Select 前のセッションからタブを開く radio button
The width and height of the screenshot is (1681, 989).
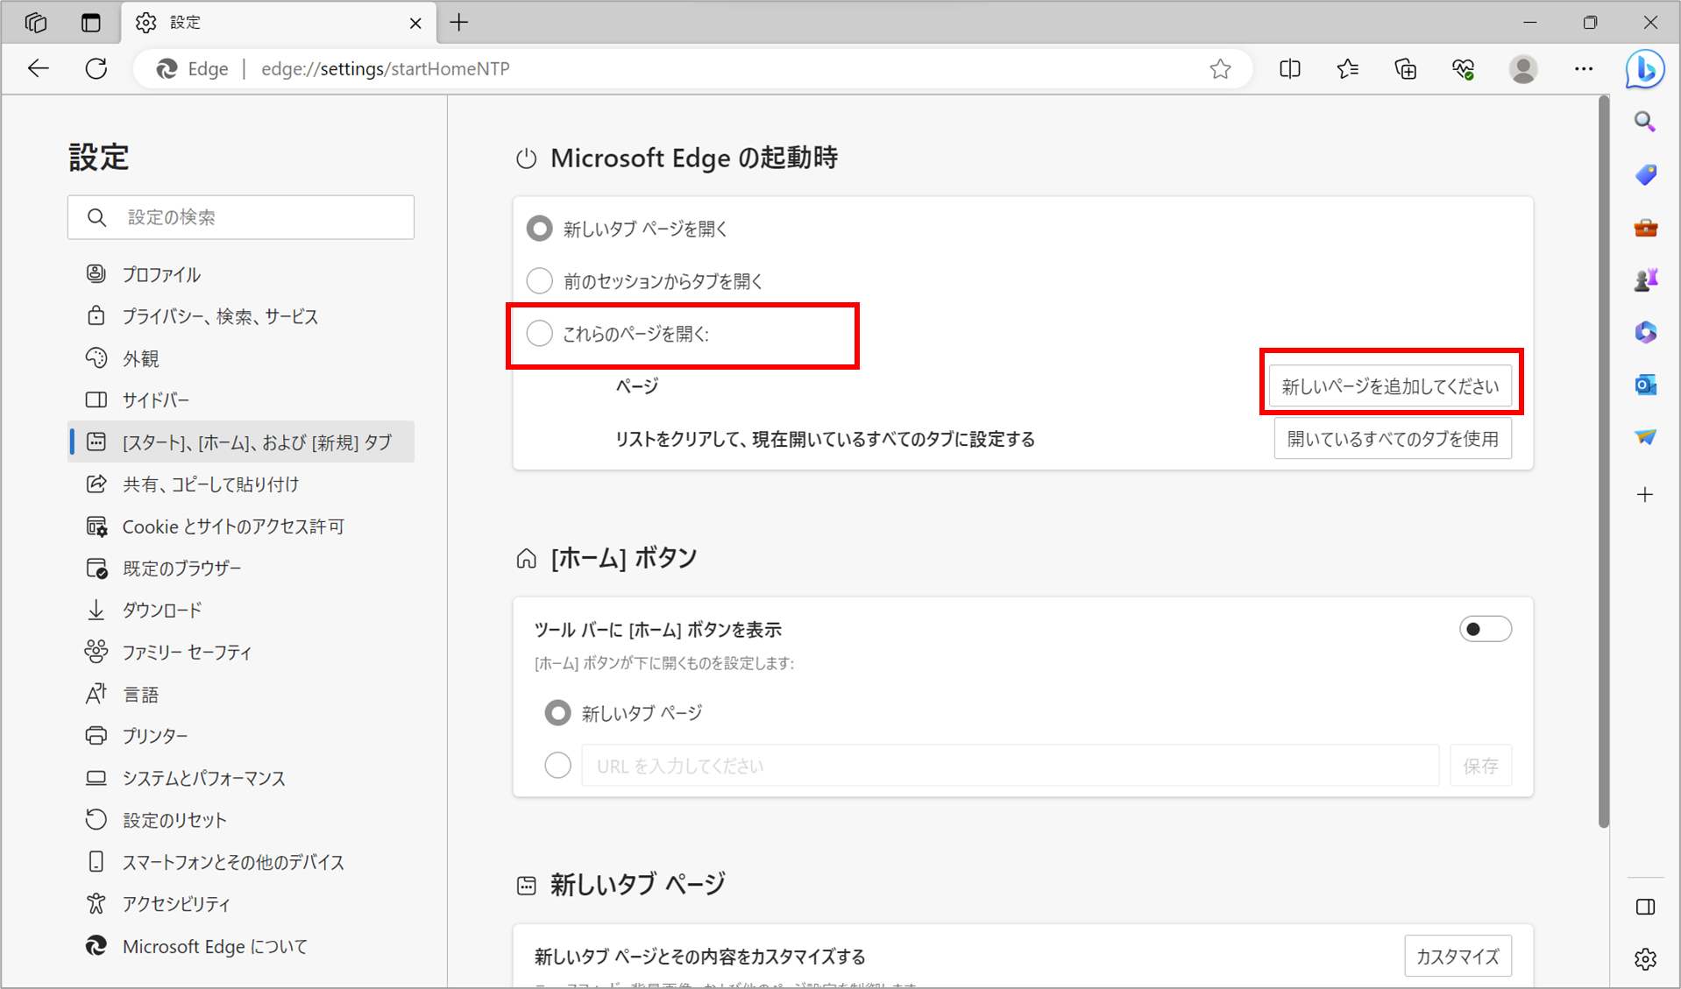point(540,281)
